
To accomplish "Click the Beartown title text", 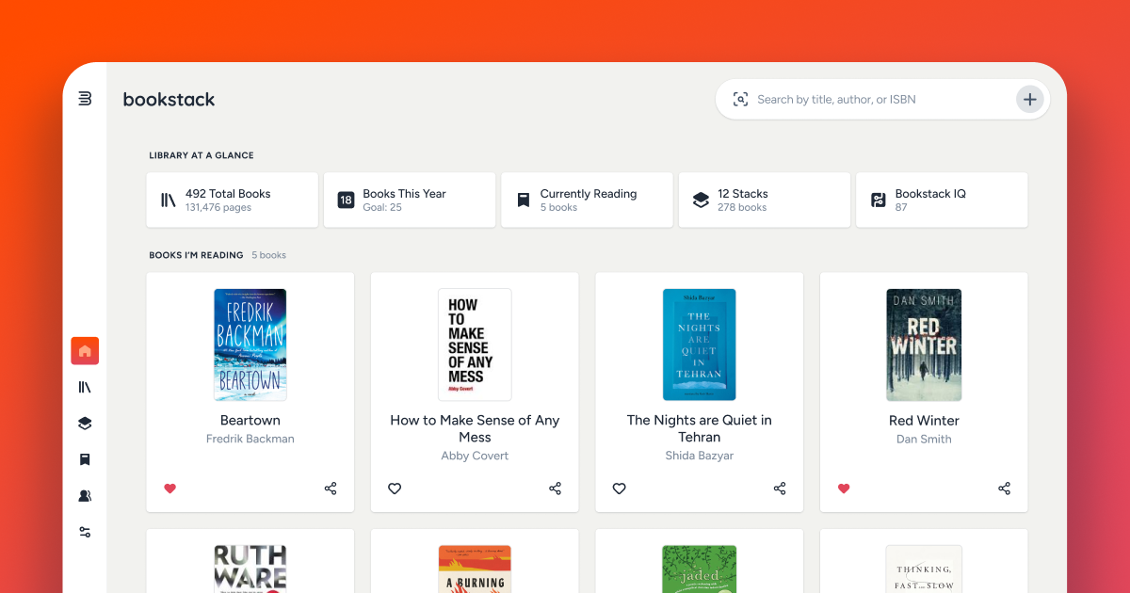I will click(x=250, y=421).
